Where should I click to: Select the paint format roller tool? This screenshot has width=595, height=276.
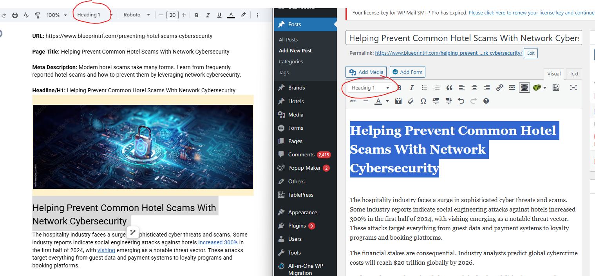tap(38, 15)
